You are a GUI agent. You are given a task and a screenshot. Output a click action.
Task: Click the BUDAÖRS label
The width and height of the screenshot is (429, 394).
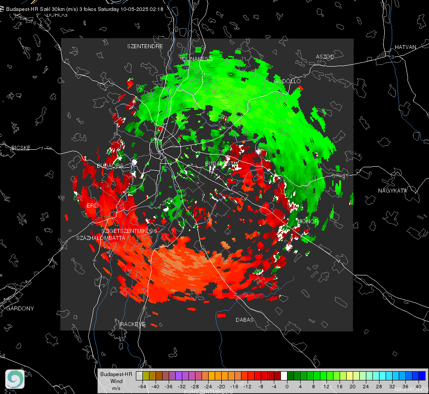click(110, 166)
